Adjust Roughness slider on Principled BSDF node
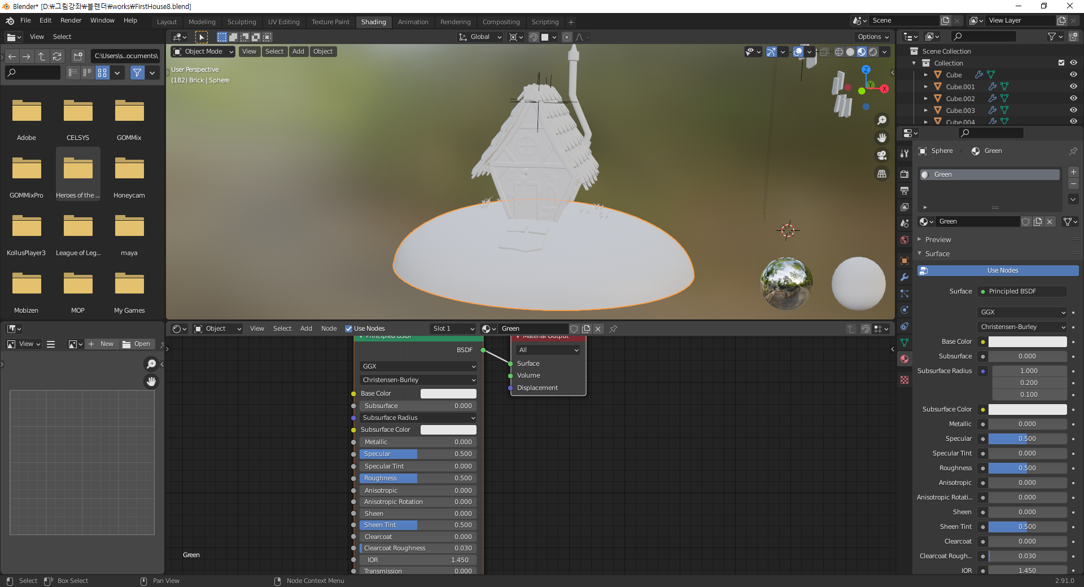Viewport: 1084px width, 587px height. click(418, 478)
